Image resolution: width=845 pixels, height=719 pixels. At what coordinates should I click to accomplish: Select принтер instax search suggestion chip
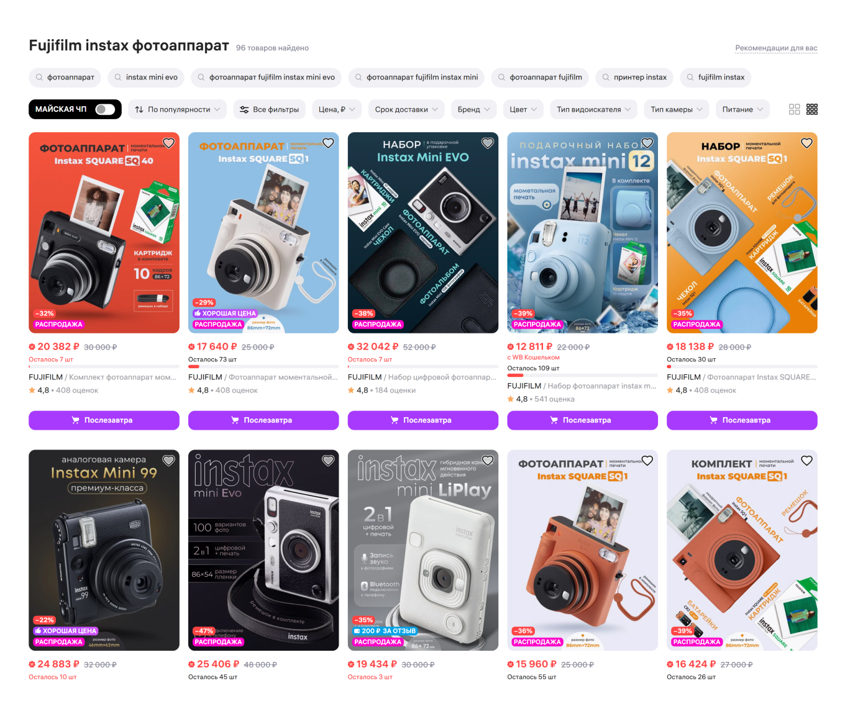point(634,77)
